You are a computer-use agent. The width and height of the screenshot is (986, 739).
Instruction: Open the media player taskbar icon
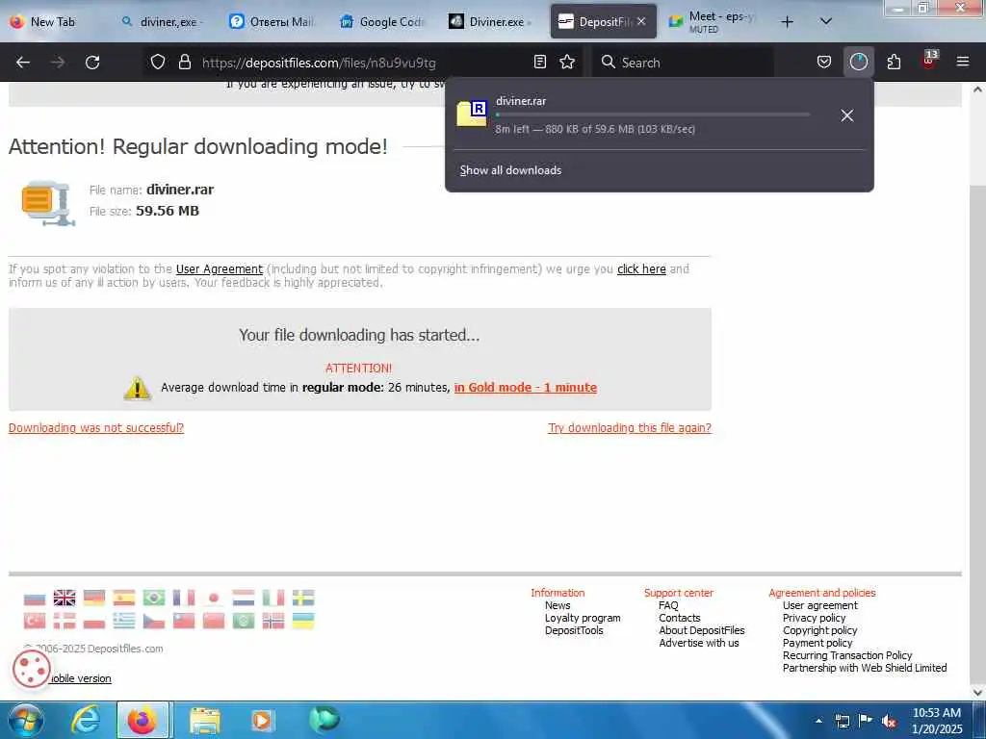pos(262,720)
